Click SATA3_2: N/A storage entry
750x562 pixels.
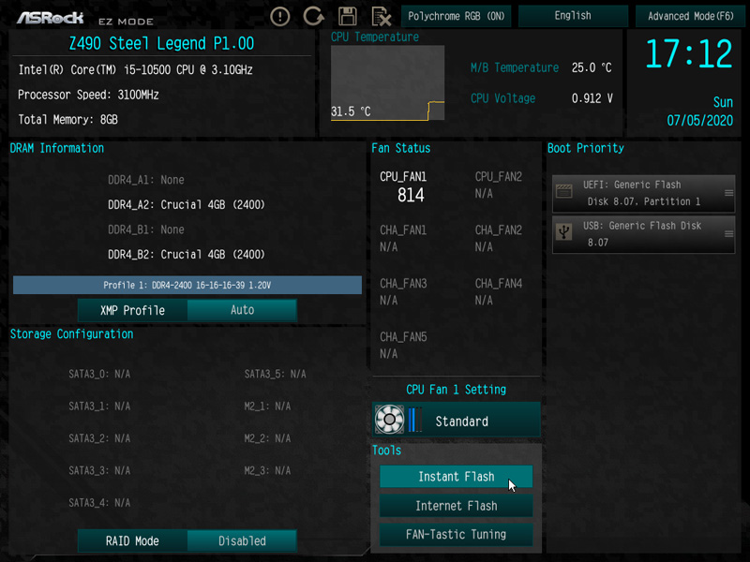coord(99,438)
